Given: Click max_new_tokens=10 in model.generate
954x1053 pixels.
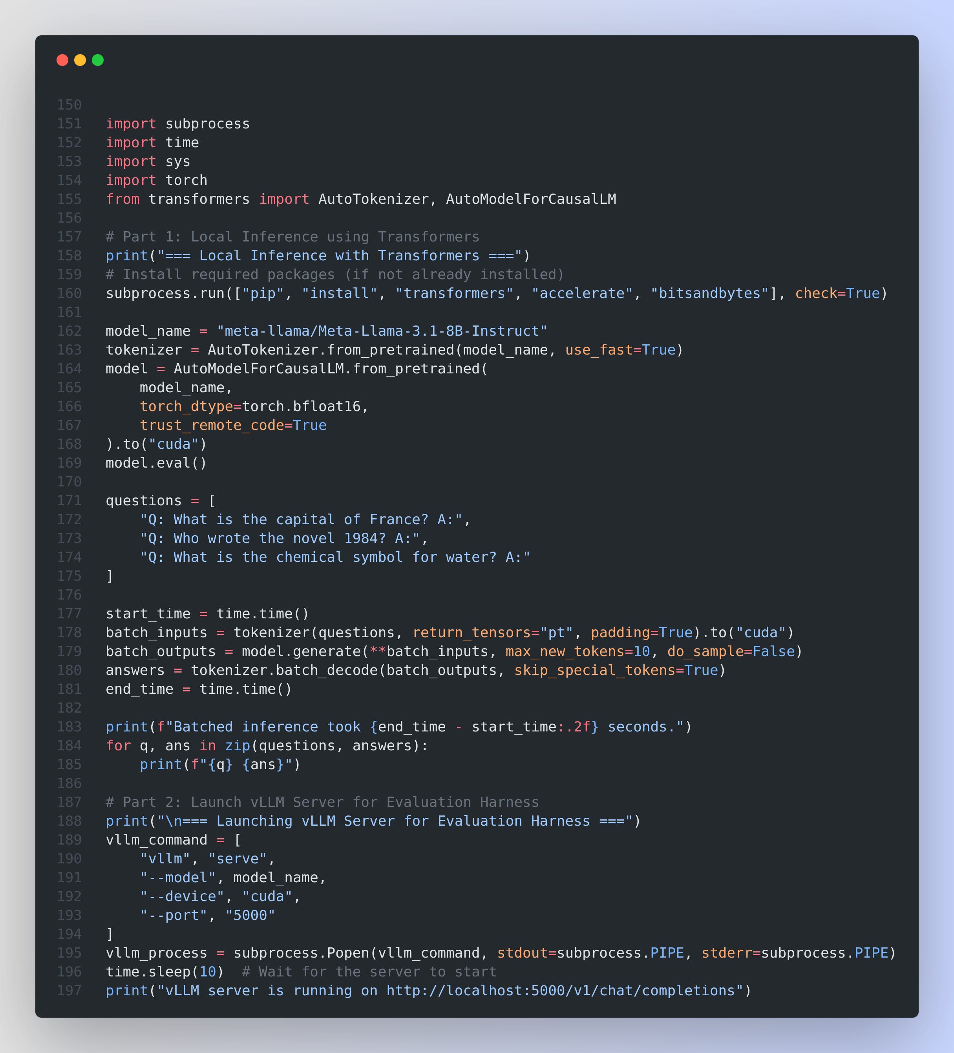Looking at the screenshot, I should tap(577, 651).
